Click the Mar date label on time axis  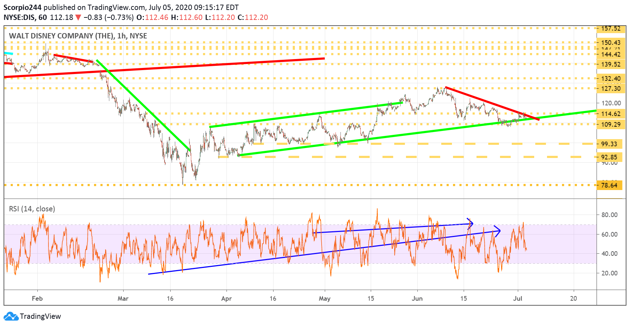coord(123,299)
